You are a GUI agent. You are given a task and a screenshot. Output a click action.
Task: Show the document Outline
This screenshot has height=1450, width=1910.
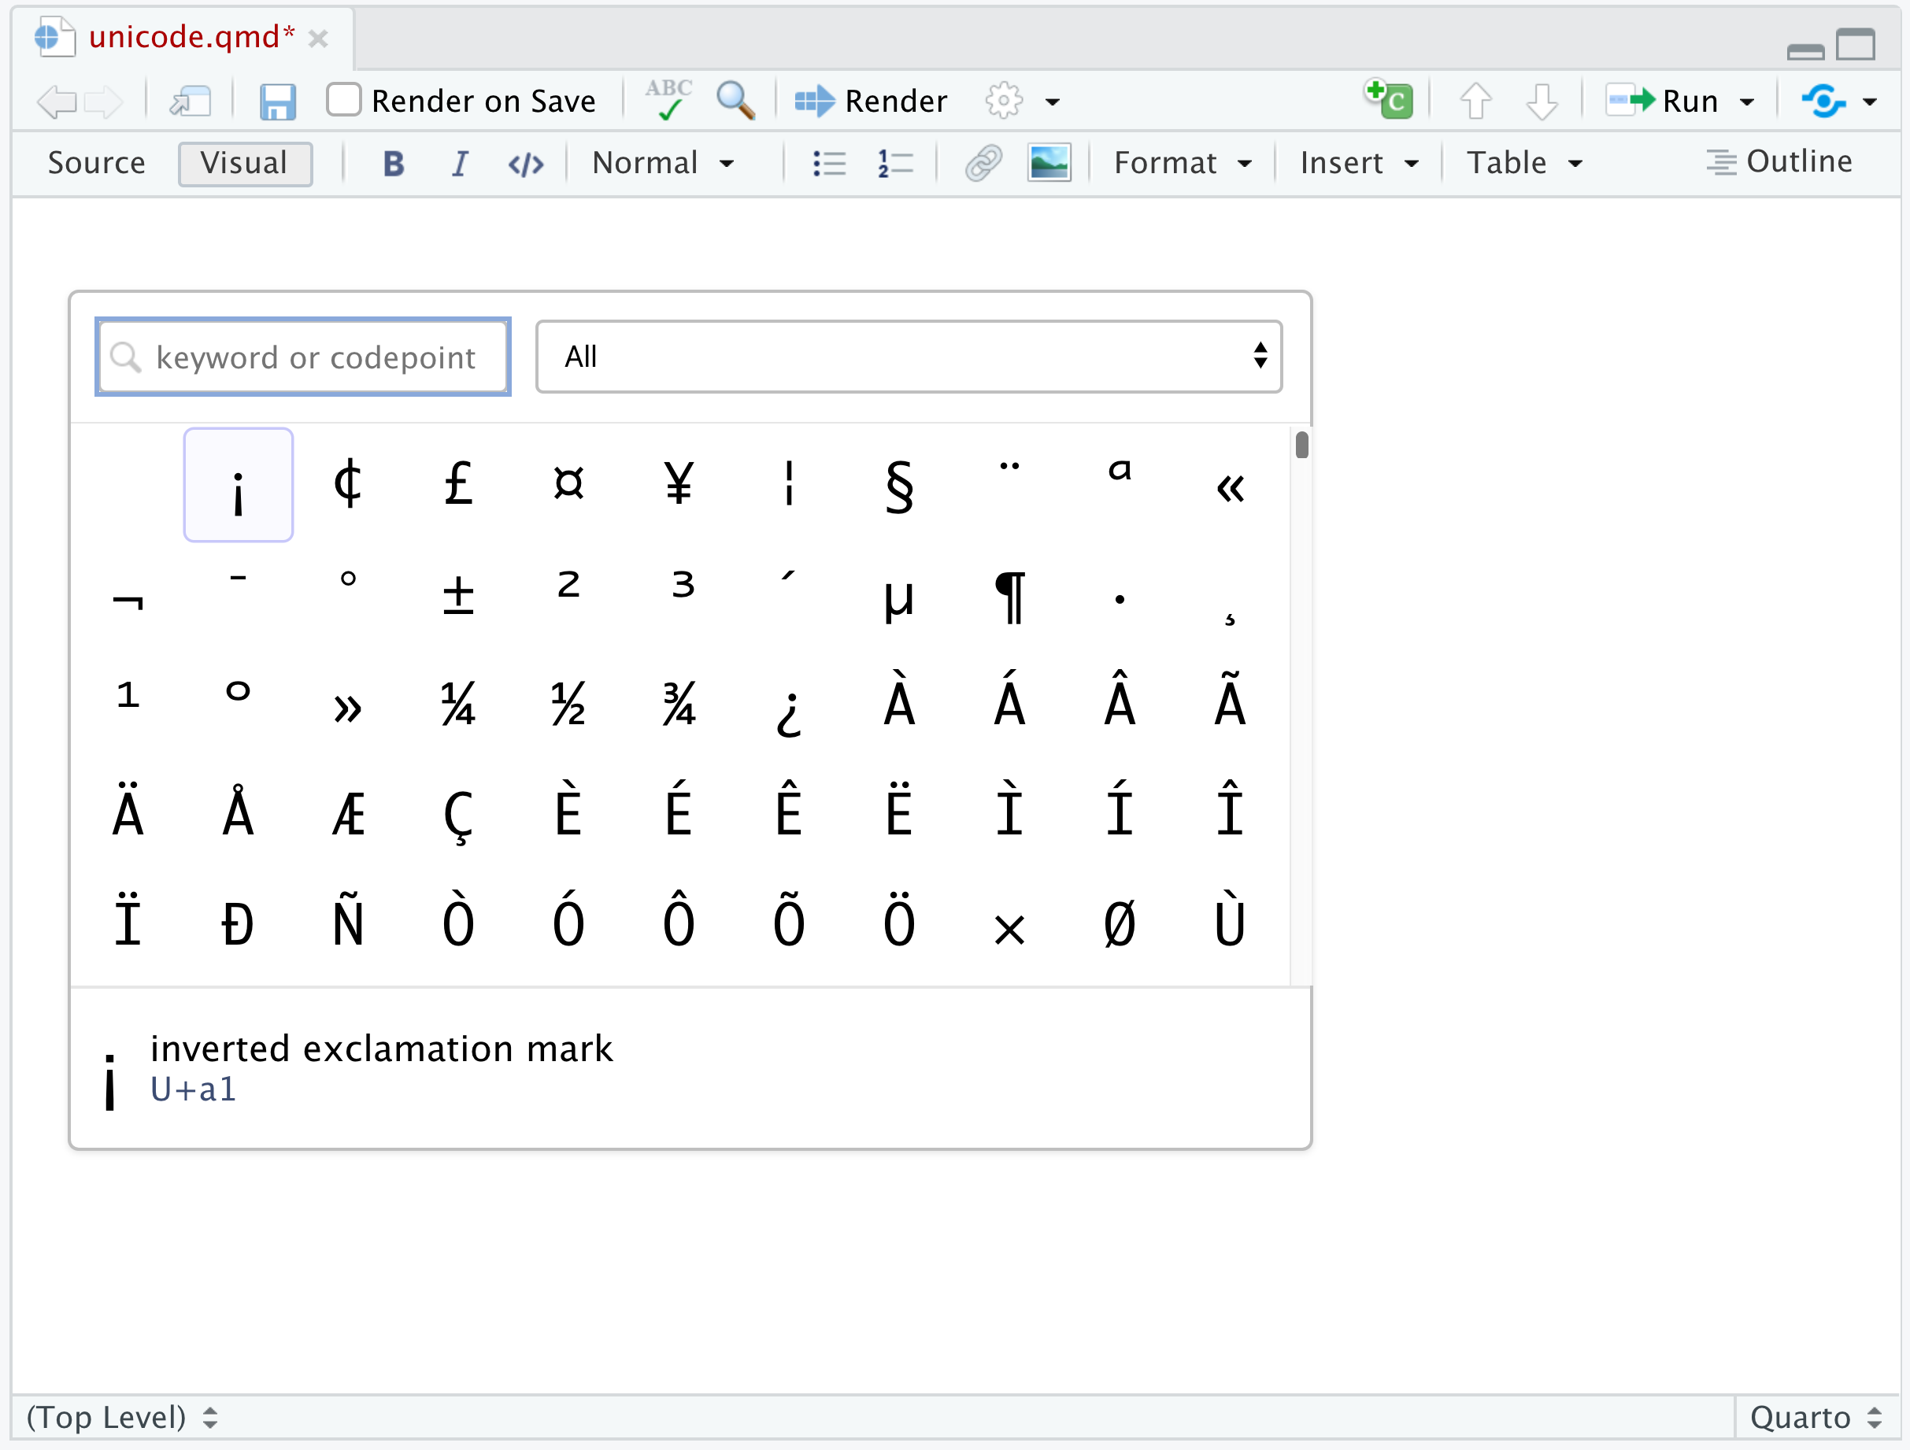coord(1779,162)
